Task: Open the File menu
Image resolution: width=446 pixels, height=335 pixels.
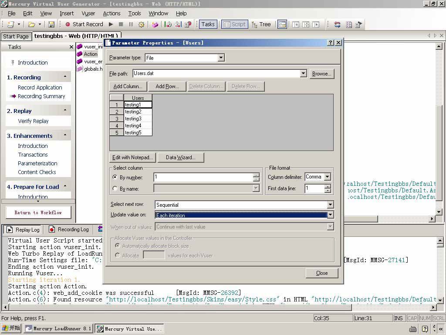Action: click(x=12, y=14)
